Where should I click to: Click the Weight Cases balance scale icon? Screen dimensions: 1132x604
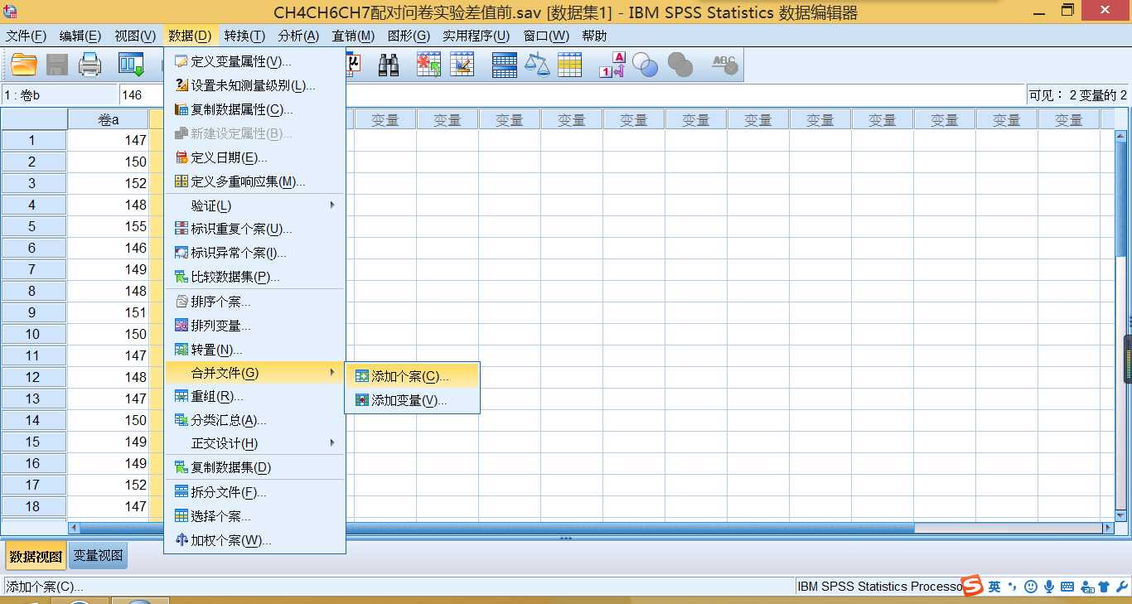point(537,65)
